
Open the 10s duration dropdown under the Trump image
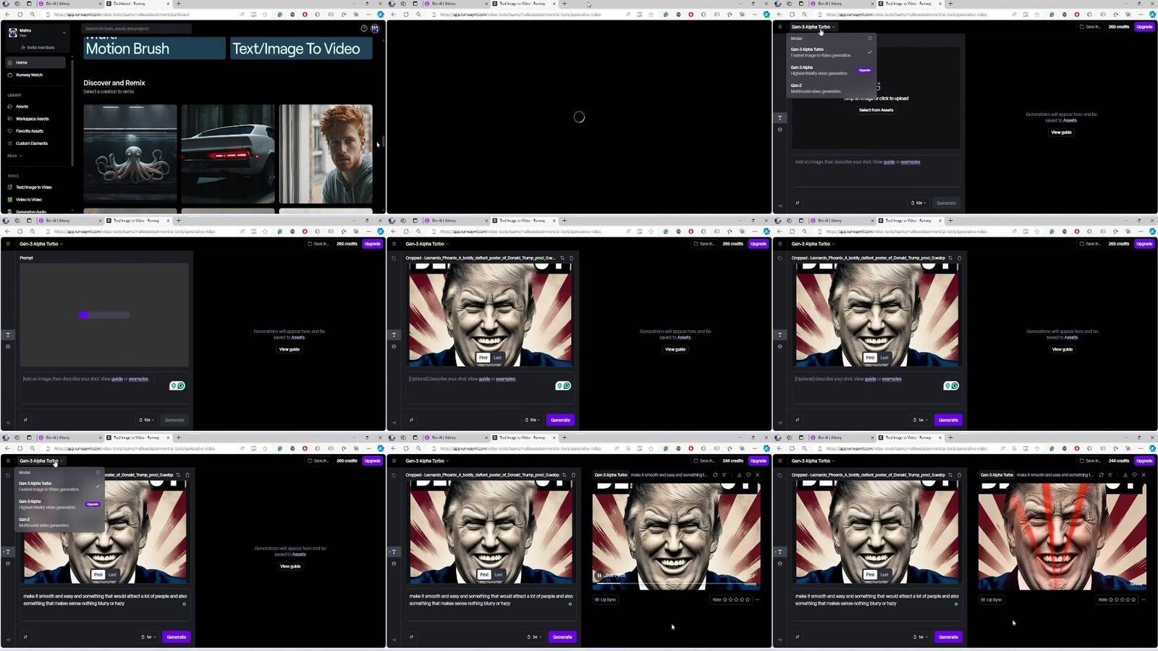pyautogui.click(x=532, y=420)
